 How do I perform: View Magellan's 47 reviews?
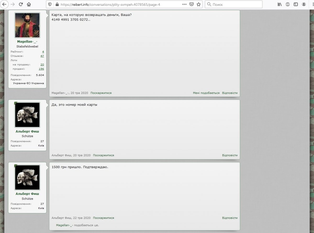click(x=42, y=56)
